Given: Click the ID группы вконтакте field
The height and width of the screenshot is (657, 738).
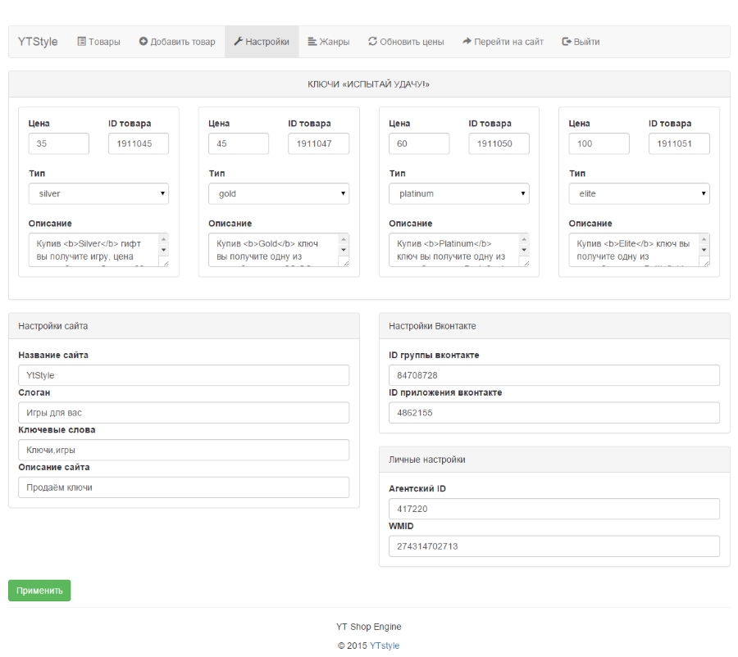Looking at the screenshot, I should (x=553, y=375).
